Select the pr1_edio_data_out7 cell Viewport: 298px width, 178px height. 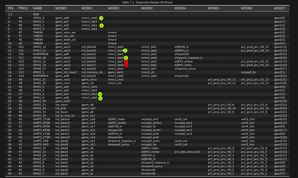[x=187, y=152]
